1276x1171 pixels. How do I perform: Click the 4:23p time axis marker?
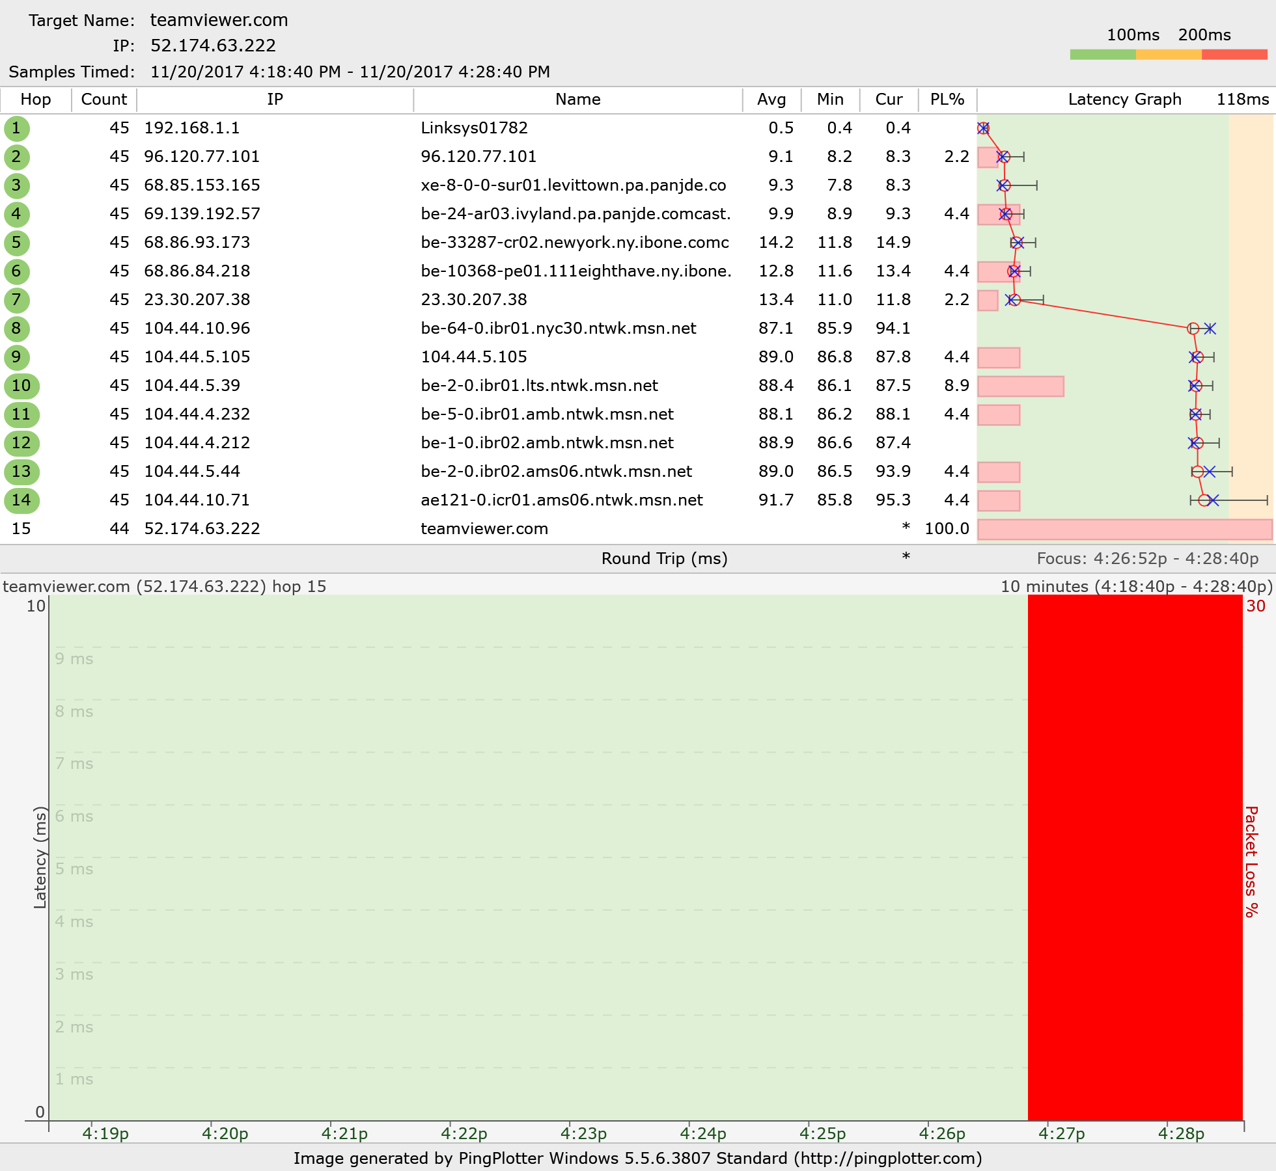pos(583,1134)
